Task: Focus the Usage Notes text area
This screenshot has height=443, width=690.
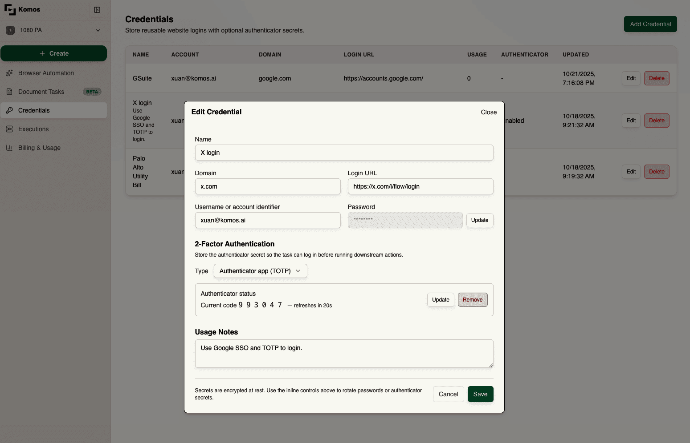Action: [x=344, y=354]
